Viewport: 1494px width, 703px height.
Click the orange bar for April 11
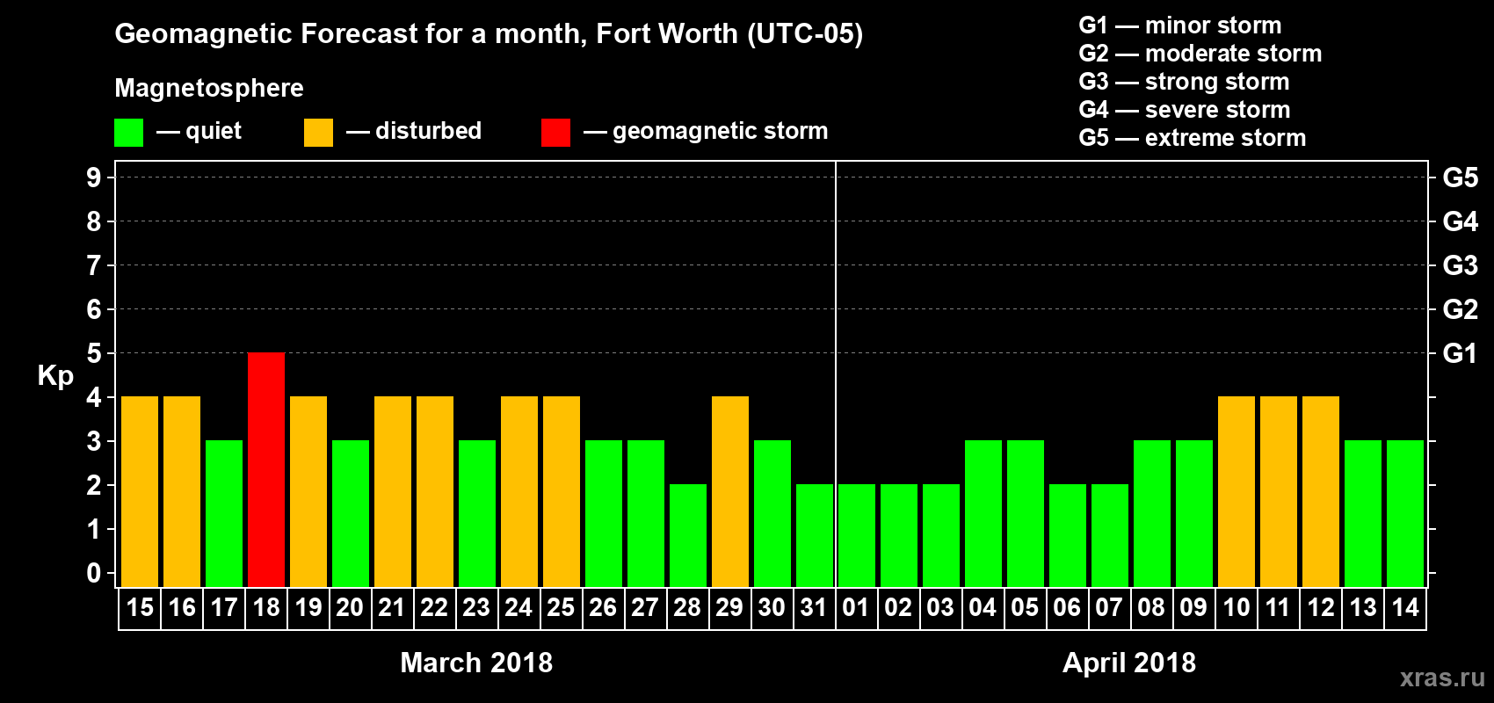pos(1279,492)
